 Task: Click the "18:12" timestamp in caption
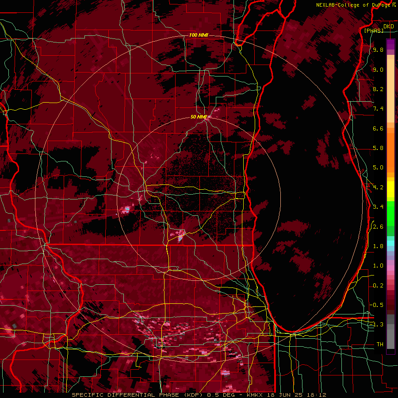click(x=316, y=395)
